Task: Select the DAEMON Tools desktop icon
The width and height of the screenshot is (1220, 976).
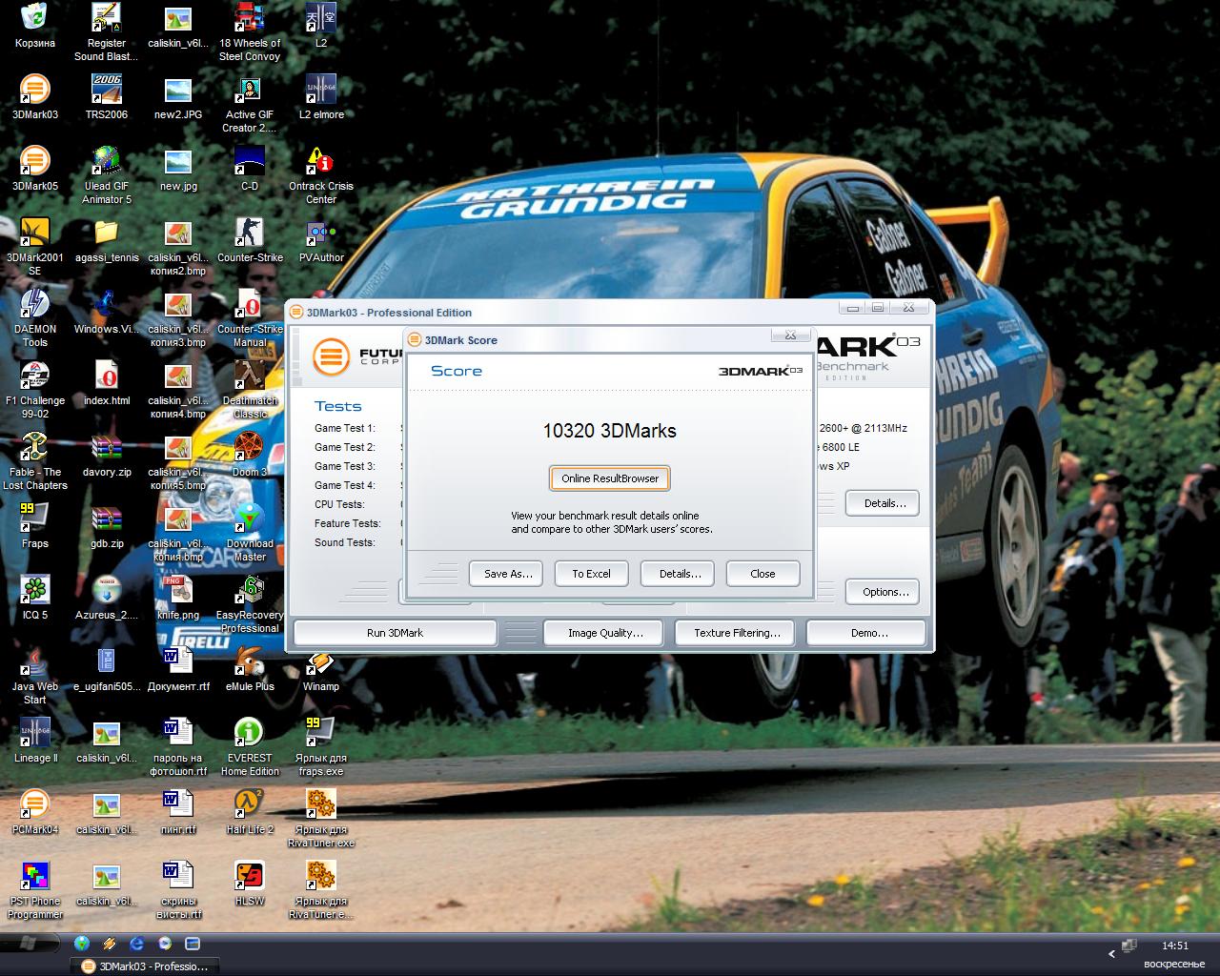Action: (x=35, y=305)
